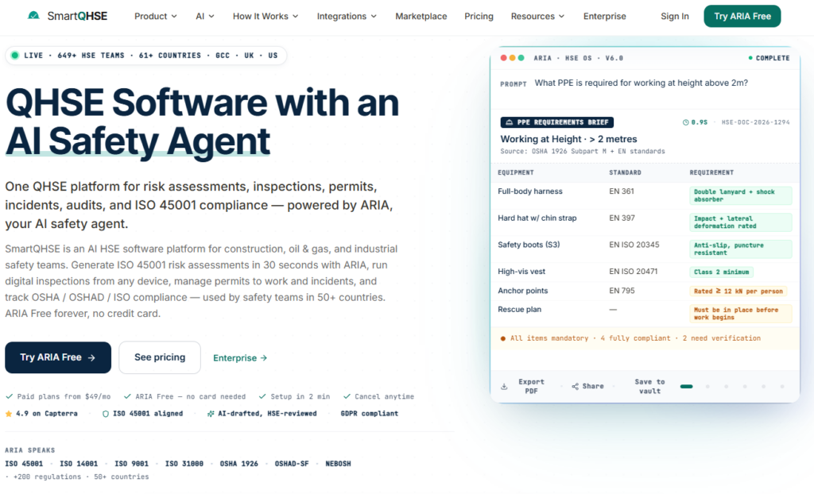This screenshot has width=814, height=494.
Task: Click the sparkle icon beside AI-drafted
Action: tap(210, 414)
